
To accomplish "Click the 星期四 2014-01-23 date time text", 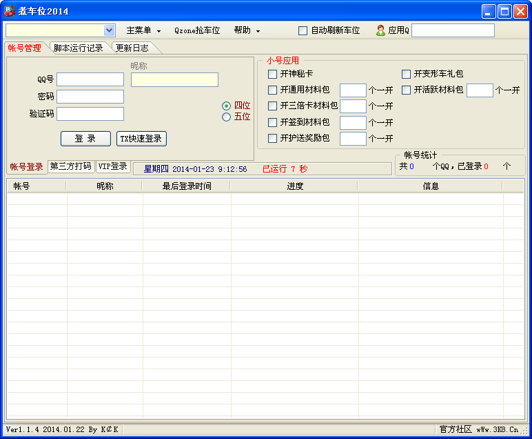I will click(x=195, y=169).
